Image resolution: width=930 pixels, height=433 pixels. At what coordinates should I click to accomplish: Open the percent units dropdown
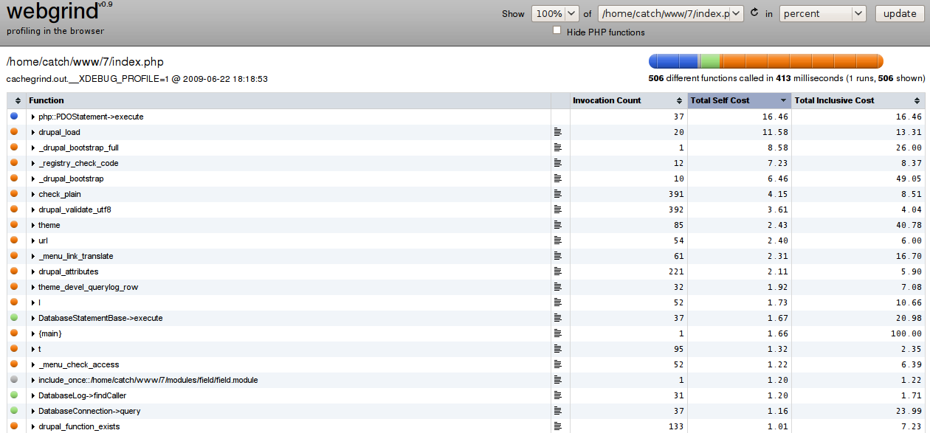(823, 13)
